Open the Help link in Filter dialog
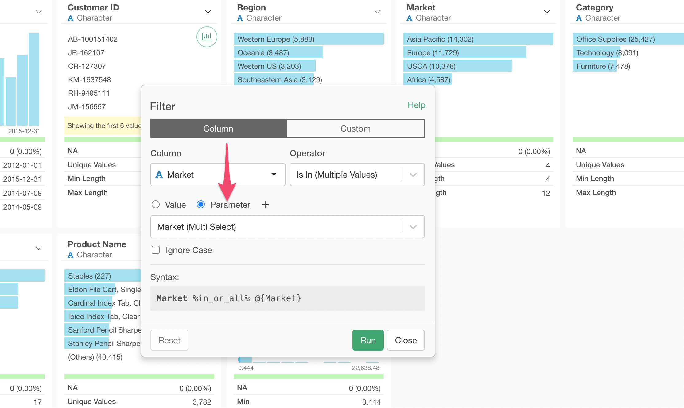This screenshot has width=684, height=408. point(416,105)
